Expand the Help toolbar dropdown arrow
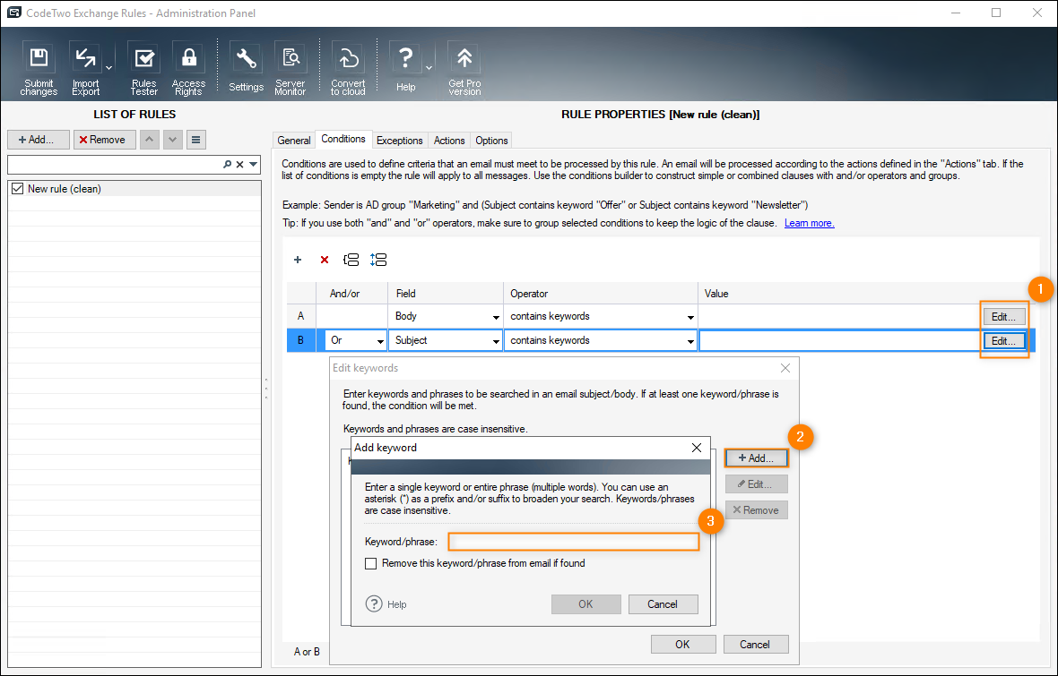The height and width of the screenshot is (676, 1058). [x=429, y=67]
